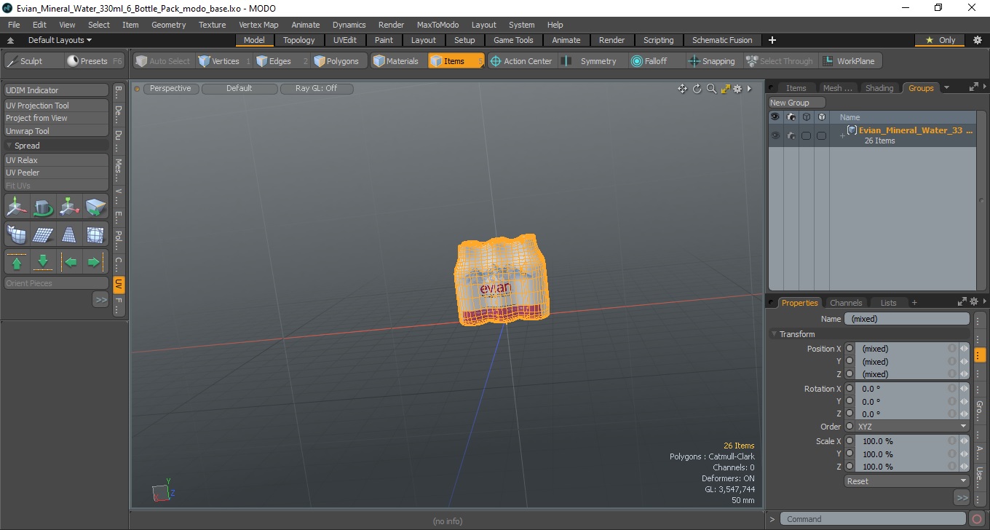Click the Scale Y value field
The height and width of the screenshot is (530, 990).
[x=903, y=454]
